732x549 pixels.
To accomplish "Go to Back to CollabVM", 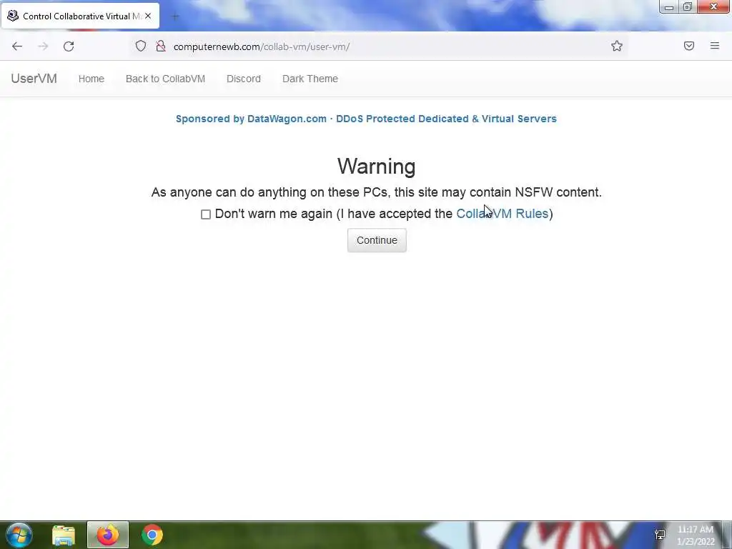I will [165, 79].
